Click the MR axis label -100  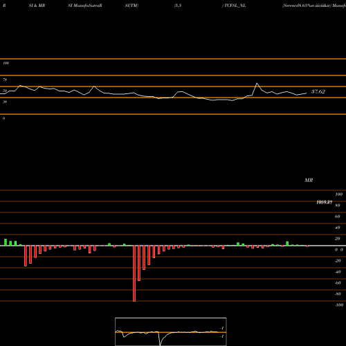pyautogui.click(x=339, y=305)
